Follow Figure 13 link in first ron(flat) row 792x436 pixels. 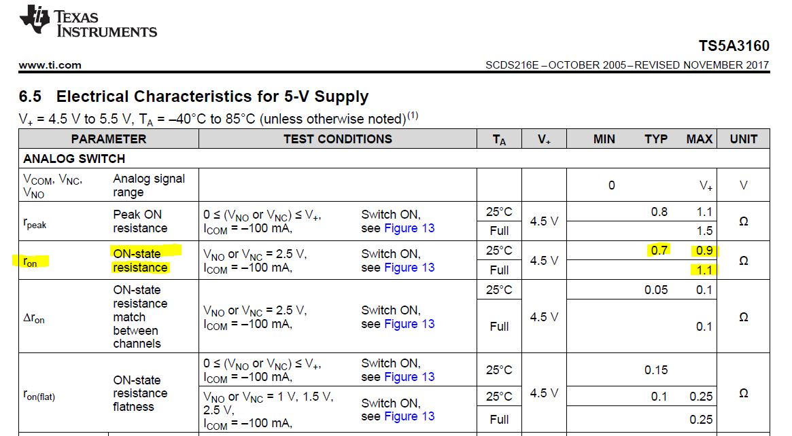click(x=409, y=377)
